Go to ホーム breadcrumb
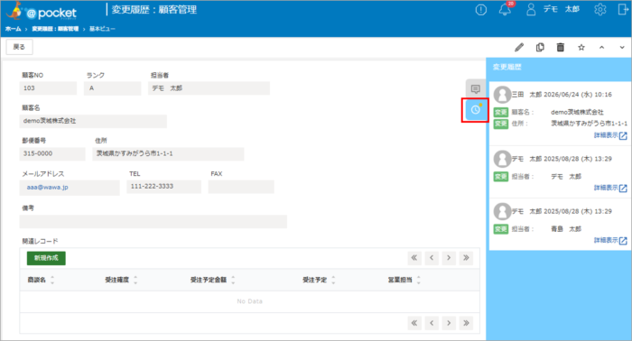This screenshot has height=341, width=632. tap(14, 29)
